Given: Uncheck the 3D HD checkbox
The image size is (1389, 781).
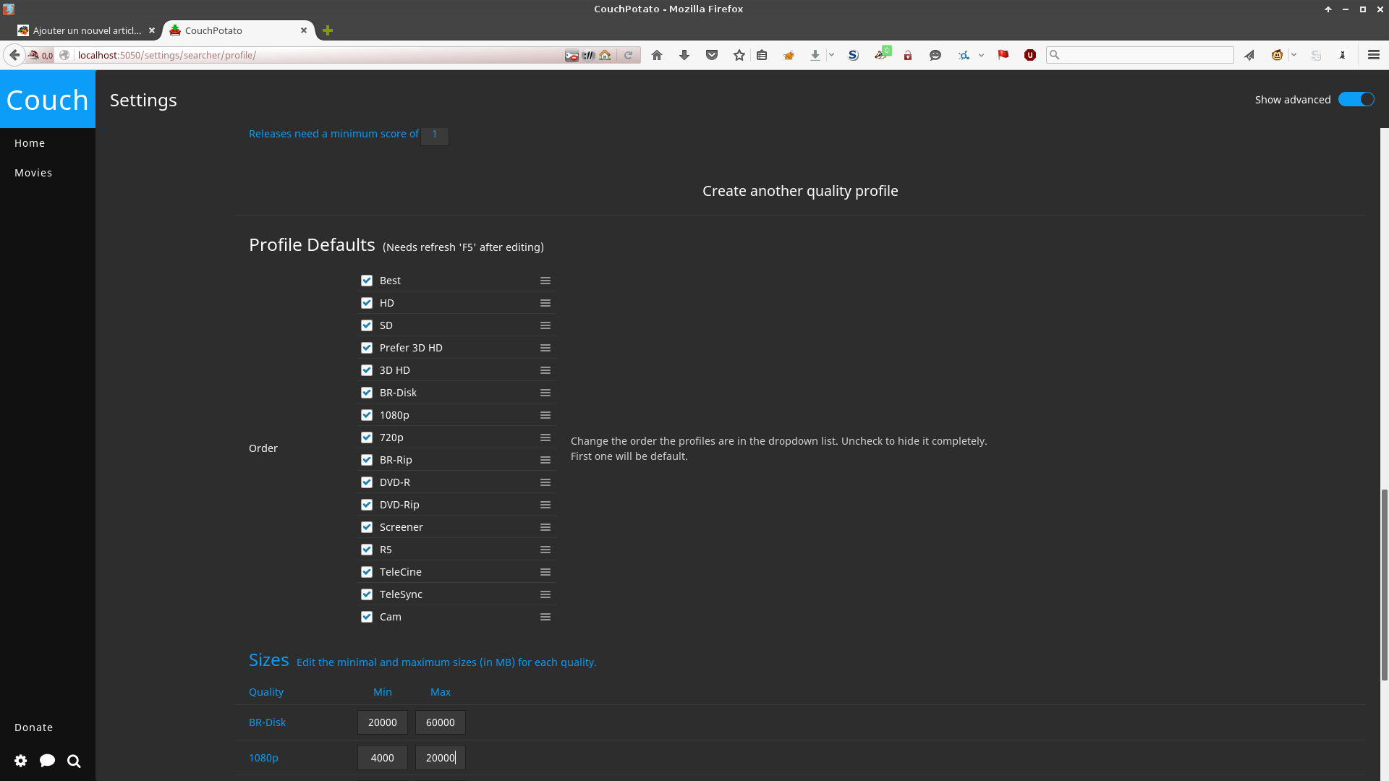Looking at the screenshot, I should [x=367, y=370].
